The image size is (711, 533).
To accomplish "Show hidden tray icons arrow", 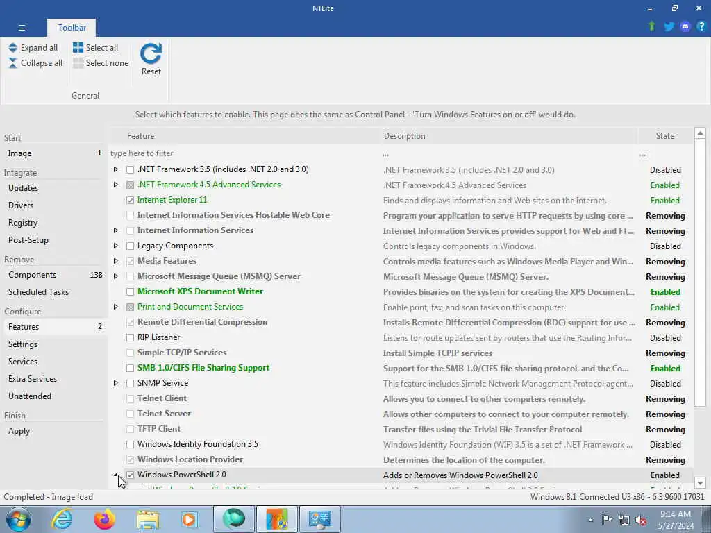I will [x=590, y=521].
